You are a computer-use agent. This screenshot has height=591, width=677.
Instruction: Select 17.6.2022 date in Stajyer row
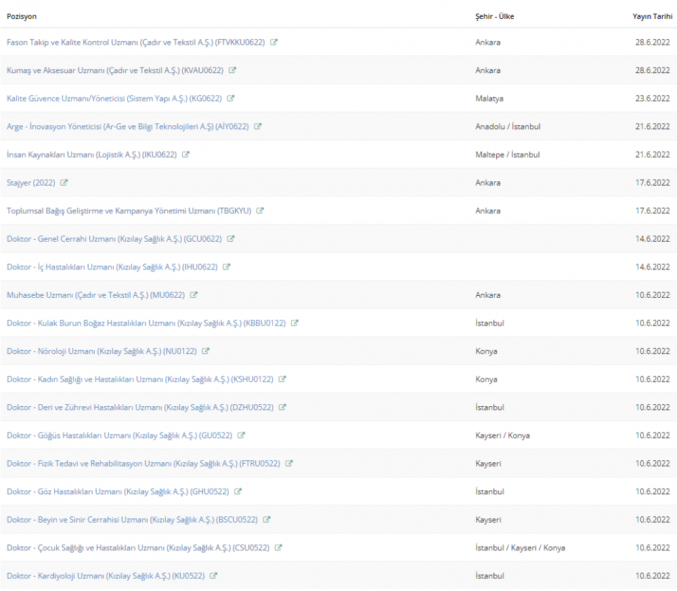pyautogui.click(x=653, y=183)
